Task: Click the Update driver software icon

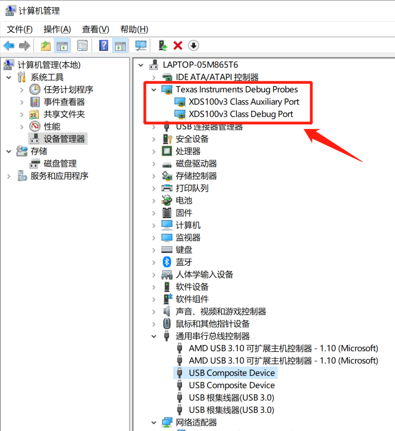Action: [x=161, y=45]
